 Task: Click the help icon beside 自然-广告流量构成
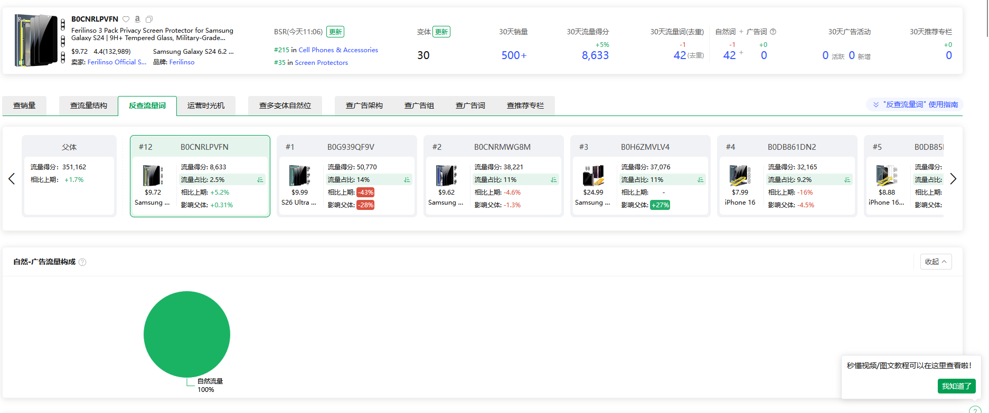coord(82,262)
